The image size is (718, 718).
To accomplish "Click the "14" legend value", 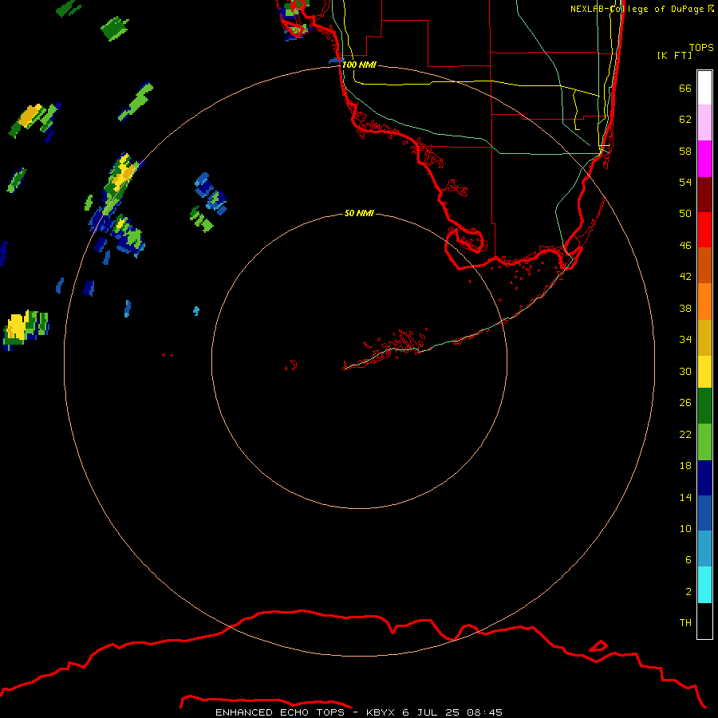I will [685, 497].
